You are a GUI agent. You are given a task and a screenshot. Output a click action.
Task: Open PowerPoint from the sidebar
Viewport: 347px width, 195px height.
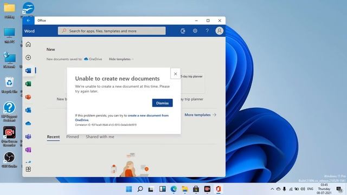[x=28, y=97]
